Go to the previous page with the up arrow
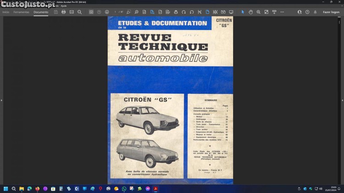 click(99, 12)
